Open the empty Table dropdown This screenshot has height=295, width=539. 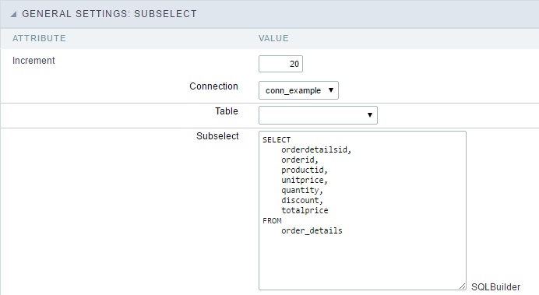(318, 115)
